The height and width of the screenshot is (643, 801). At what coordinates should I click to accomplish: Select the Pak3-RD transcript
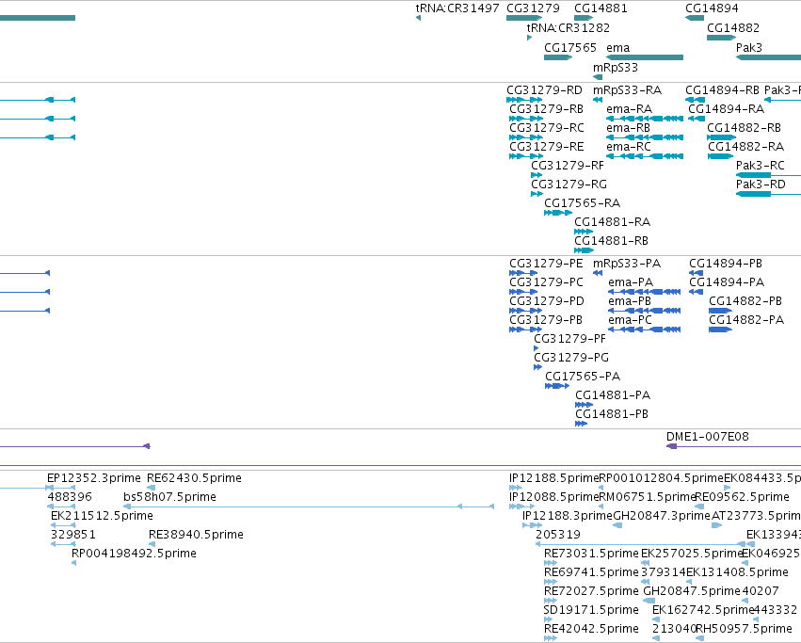pyautogui.click(x=761, y=185)
